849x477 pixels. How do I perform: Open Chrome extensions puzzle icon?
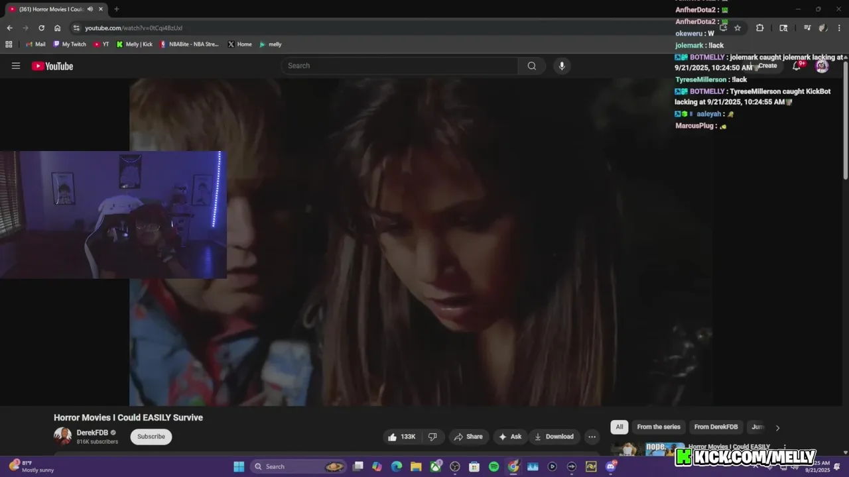[759, 28]
